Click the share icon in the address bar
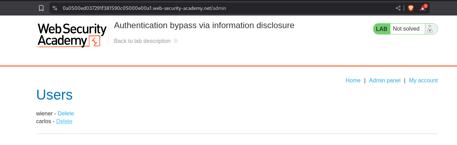Viewport: 457px width, 145px height. (x=398, y=8)
